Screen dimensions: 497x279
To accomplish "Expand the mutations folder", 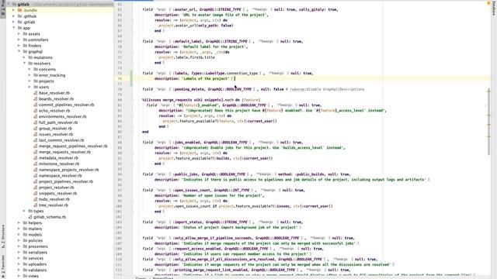I will click(24, 57).
